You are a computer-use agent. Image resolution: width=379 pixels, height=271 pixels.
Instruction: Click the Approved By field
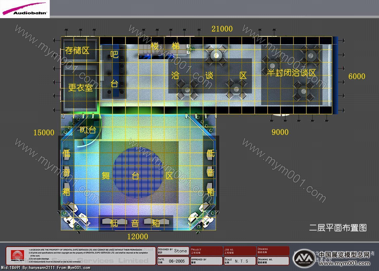206,261
